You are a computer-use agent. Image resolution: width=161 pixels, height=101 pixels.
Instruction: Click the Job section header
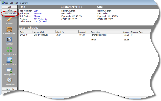pyautogui.click(x=23, y=7)
